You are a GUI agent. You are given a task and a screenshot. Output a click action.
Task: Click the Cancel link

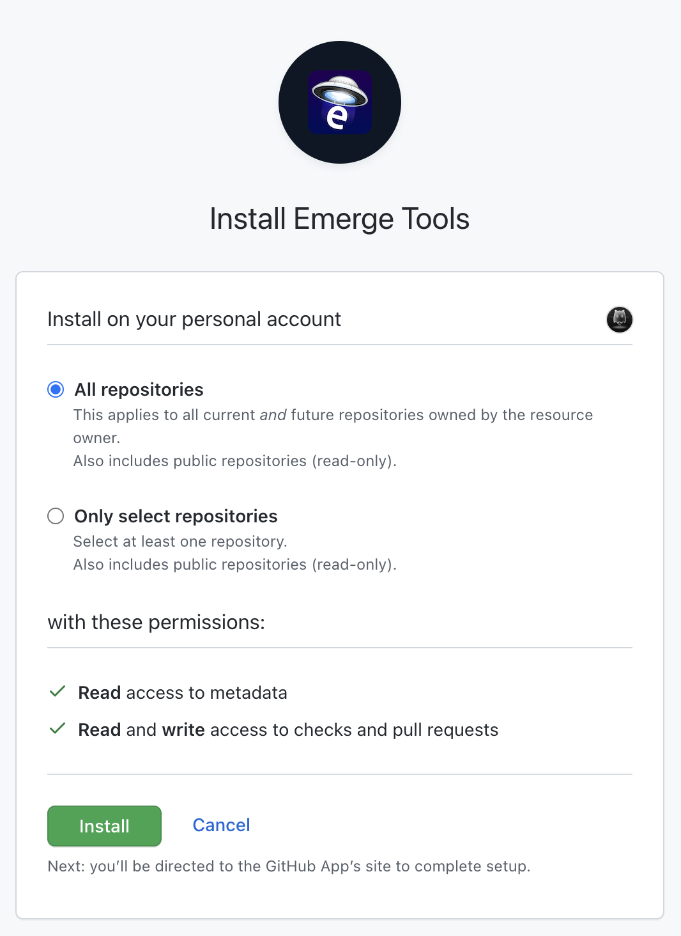click(221, 825)
